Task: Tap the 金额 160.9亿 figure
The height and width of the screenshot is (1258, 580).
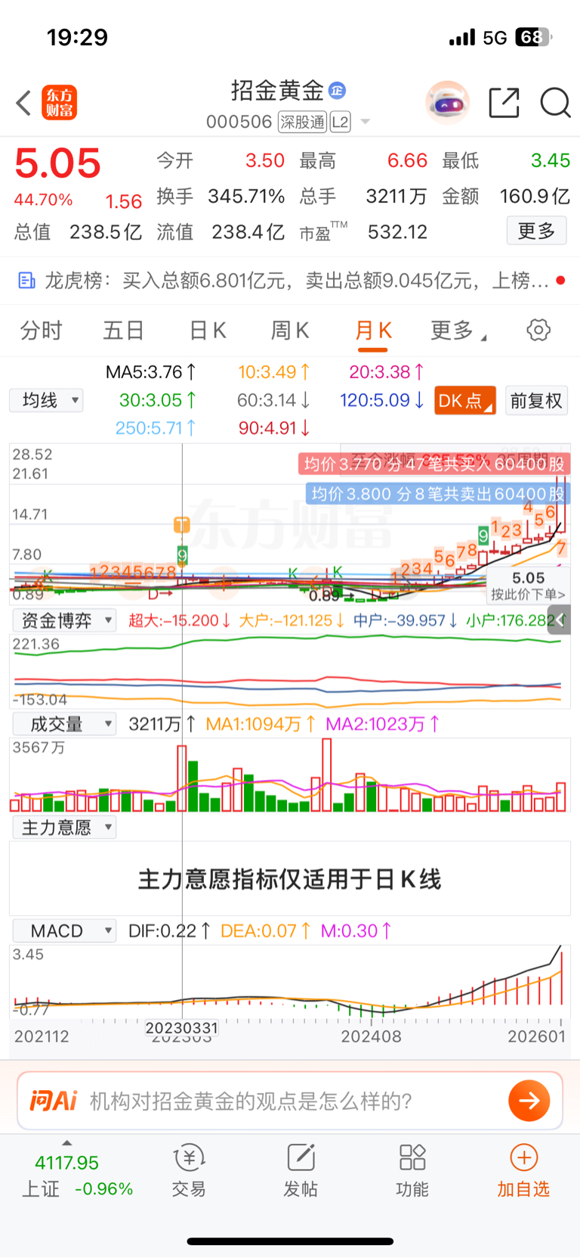Action: pyautogui.click(x=506, y=197)
